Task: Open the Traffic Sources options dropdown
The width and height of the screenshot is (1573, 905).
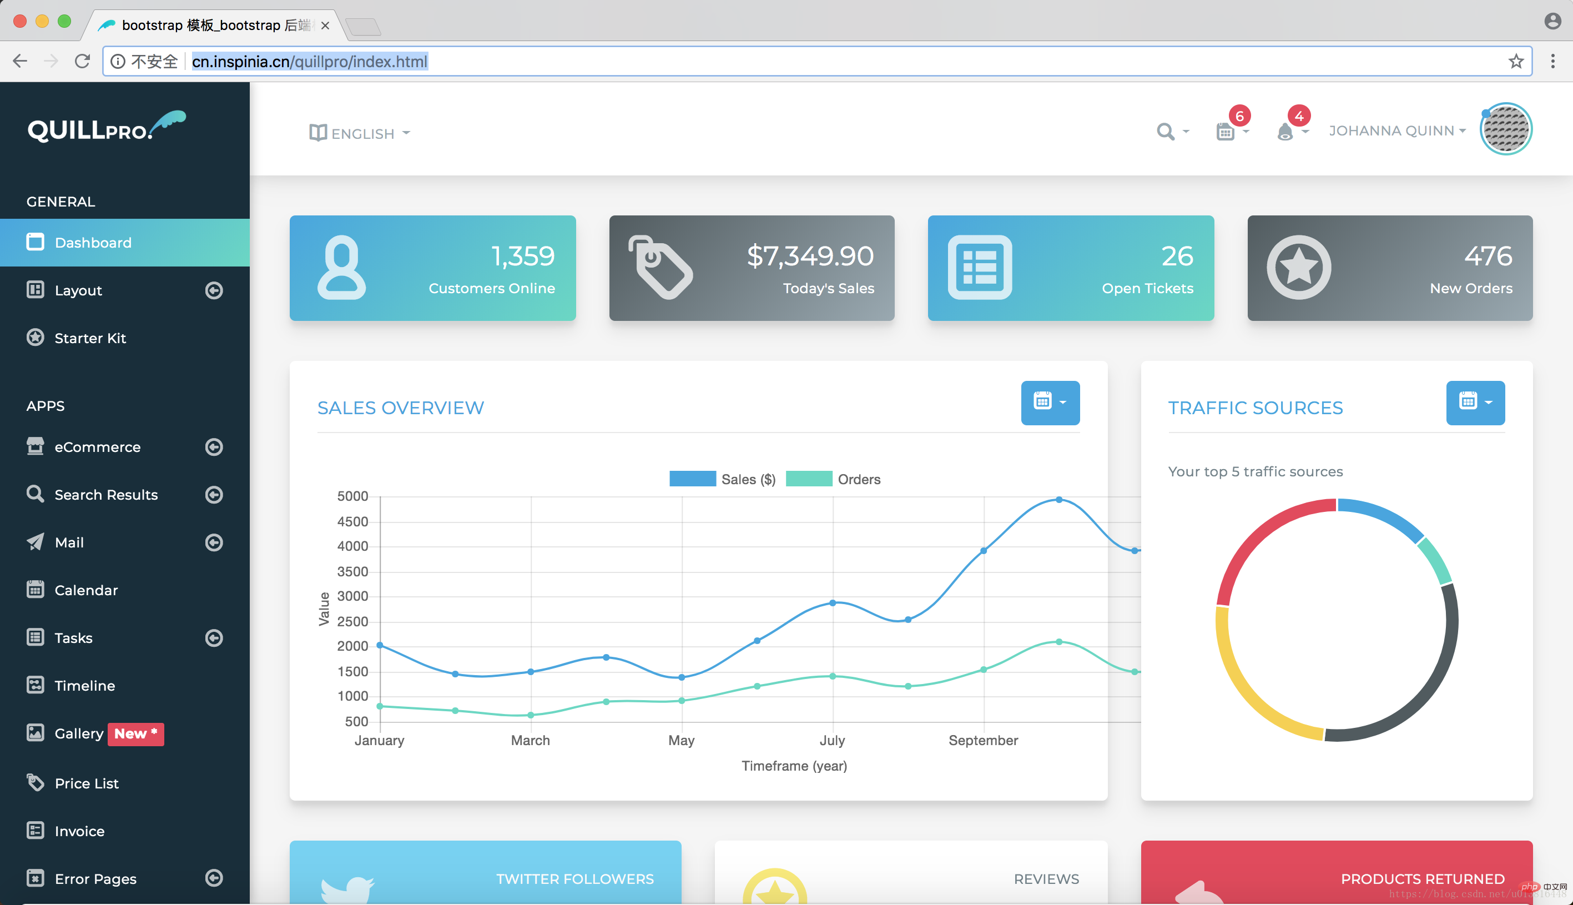Action: [x=1475, y=400]
